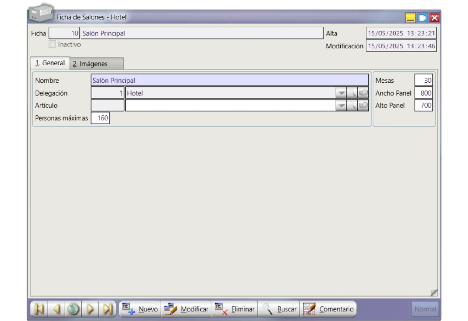Select the General tab

click(50, 63)
